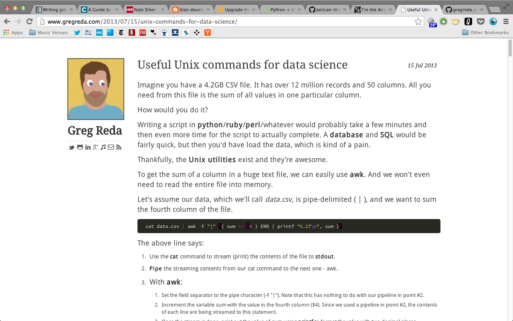Open the four-dots bookmark icon
The image size is (513, 321).
(x=197, y=33)
